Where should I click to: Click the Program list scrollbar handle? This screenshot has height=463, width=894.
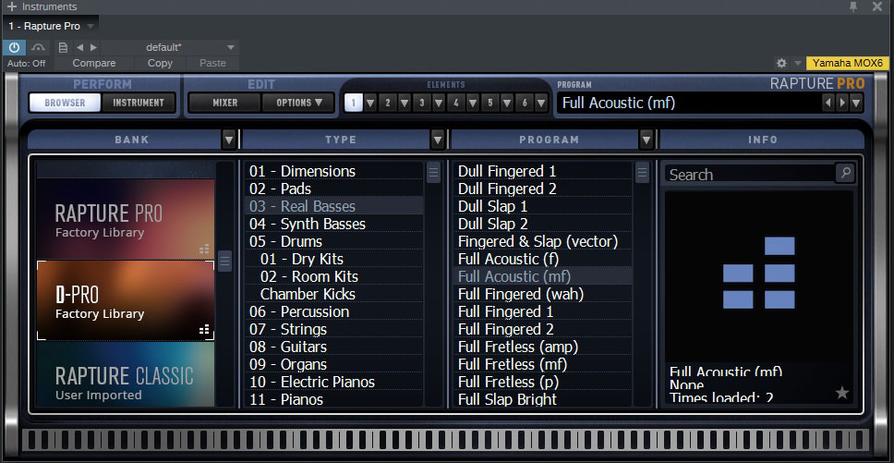coord(643,172)
